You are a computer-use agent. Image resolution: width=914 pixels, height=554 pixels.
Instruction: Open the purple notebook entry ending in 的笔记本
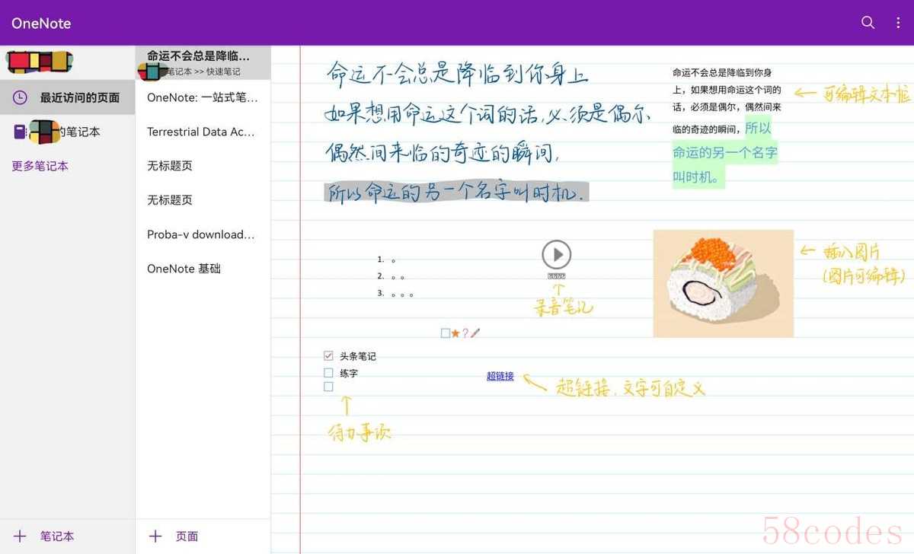(67, 132)
